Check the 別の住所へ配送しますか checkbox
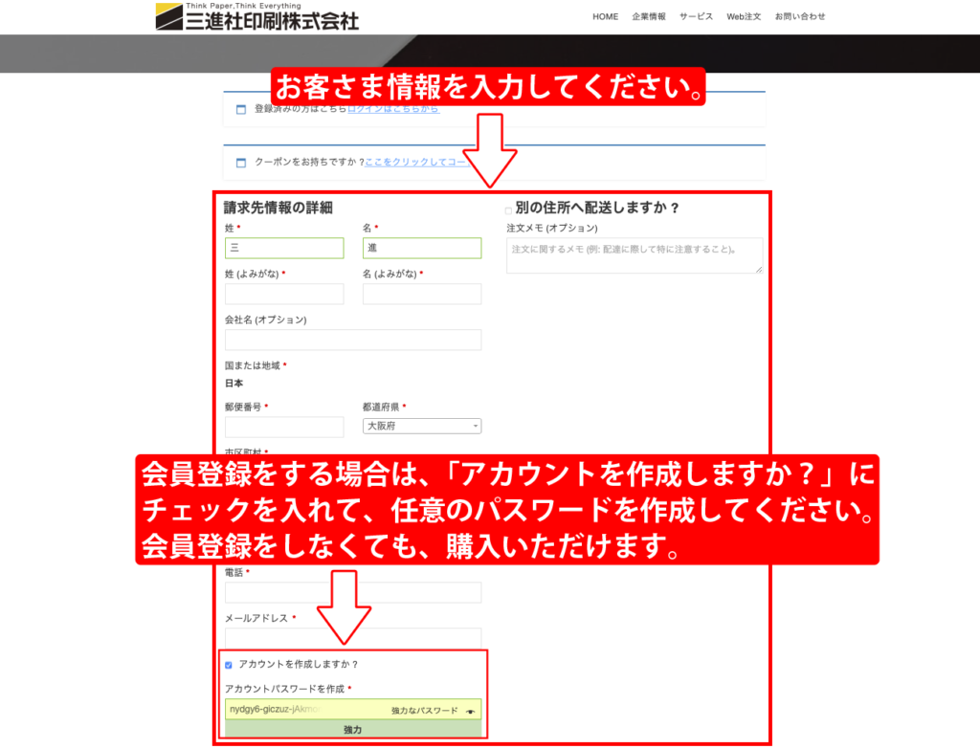 [509, 209]
